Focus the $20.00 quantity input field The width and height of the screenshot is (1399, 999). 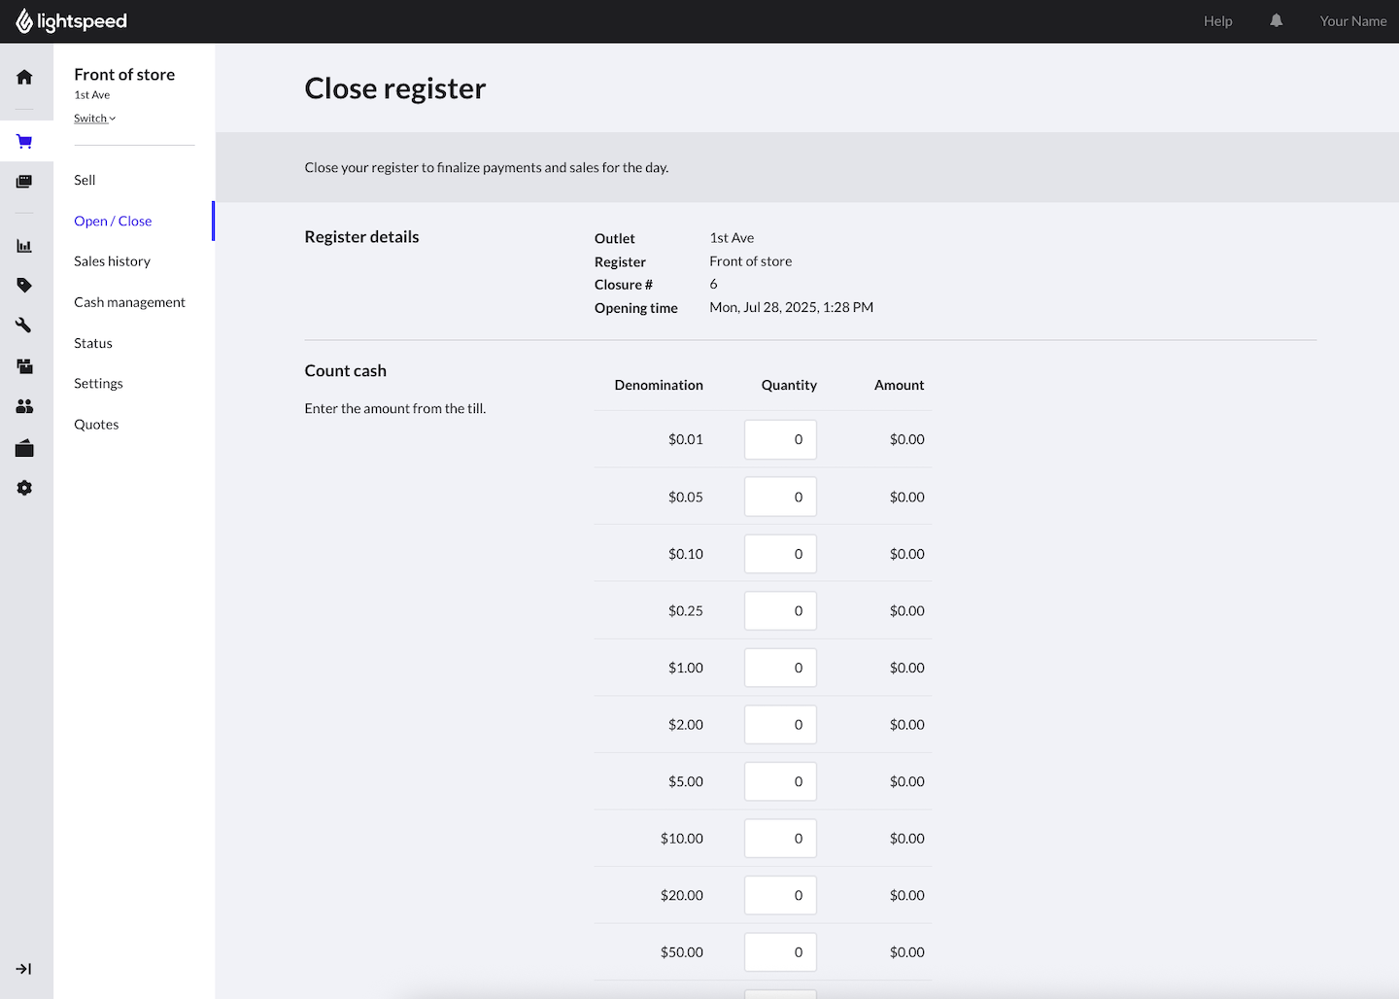coord(780,895)
